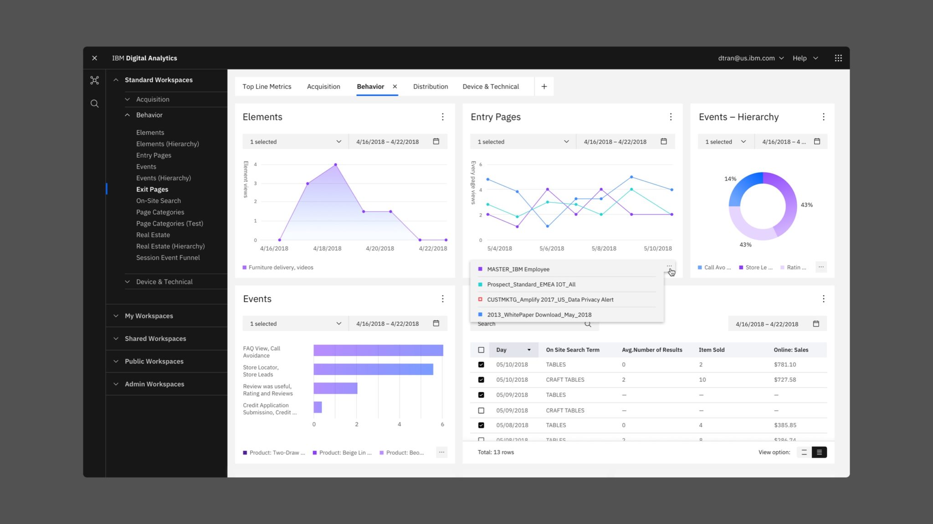933x524 pixels.
Task: Expand the My Workspaces section
Action: (x=149, y=316)
